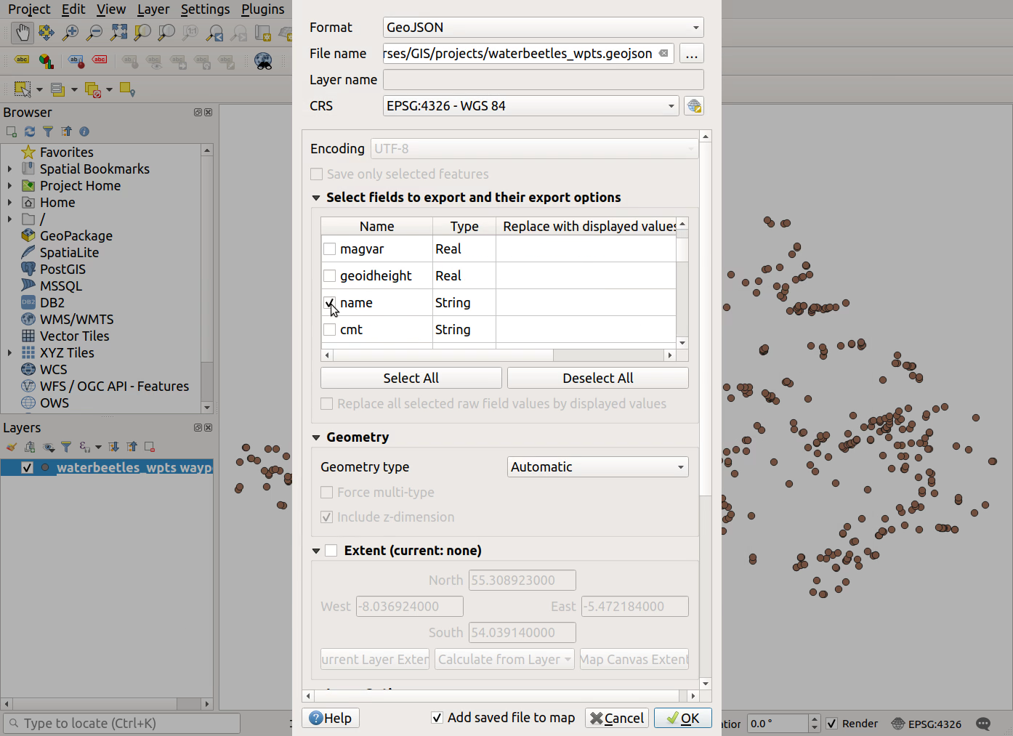Toggle waterbeetles_wpts layer visibility checkbox
The height and width of the screenshot is (736, 1013).
[27, 467]
